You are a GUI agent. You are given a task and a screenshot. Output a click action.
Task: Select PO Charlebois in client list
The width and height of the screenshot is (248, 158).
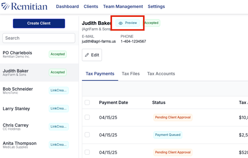coord(39,55)
